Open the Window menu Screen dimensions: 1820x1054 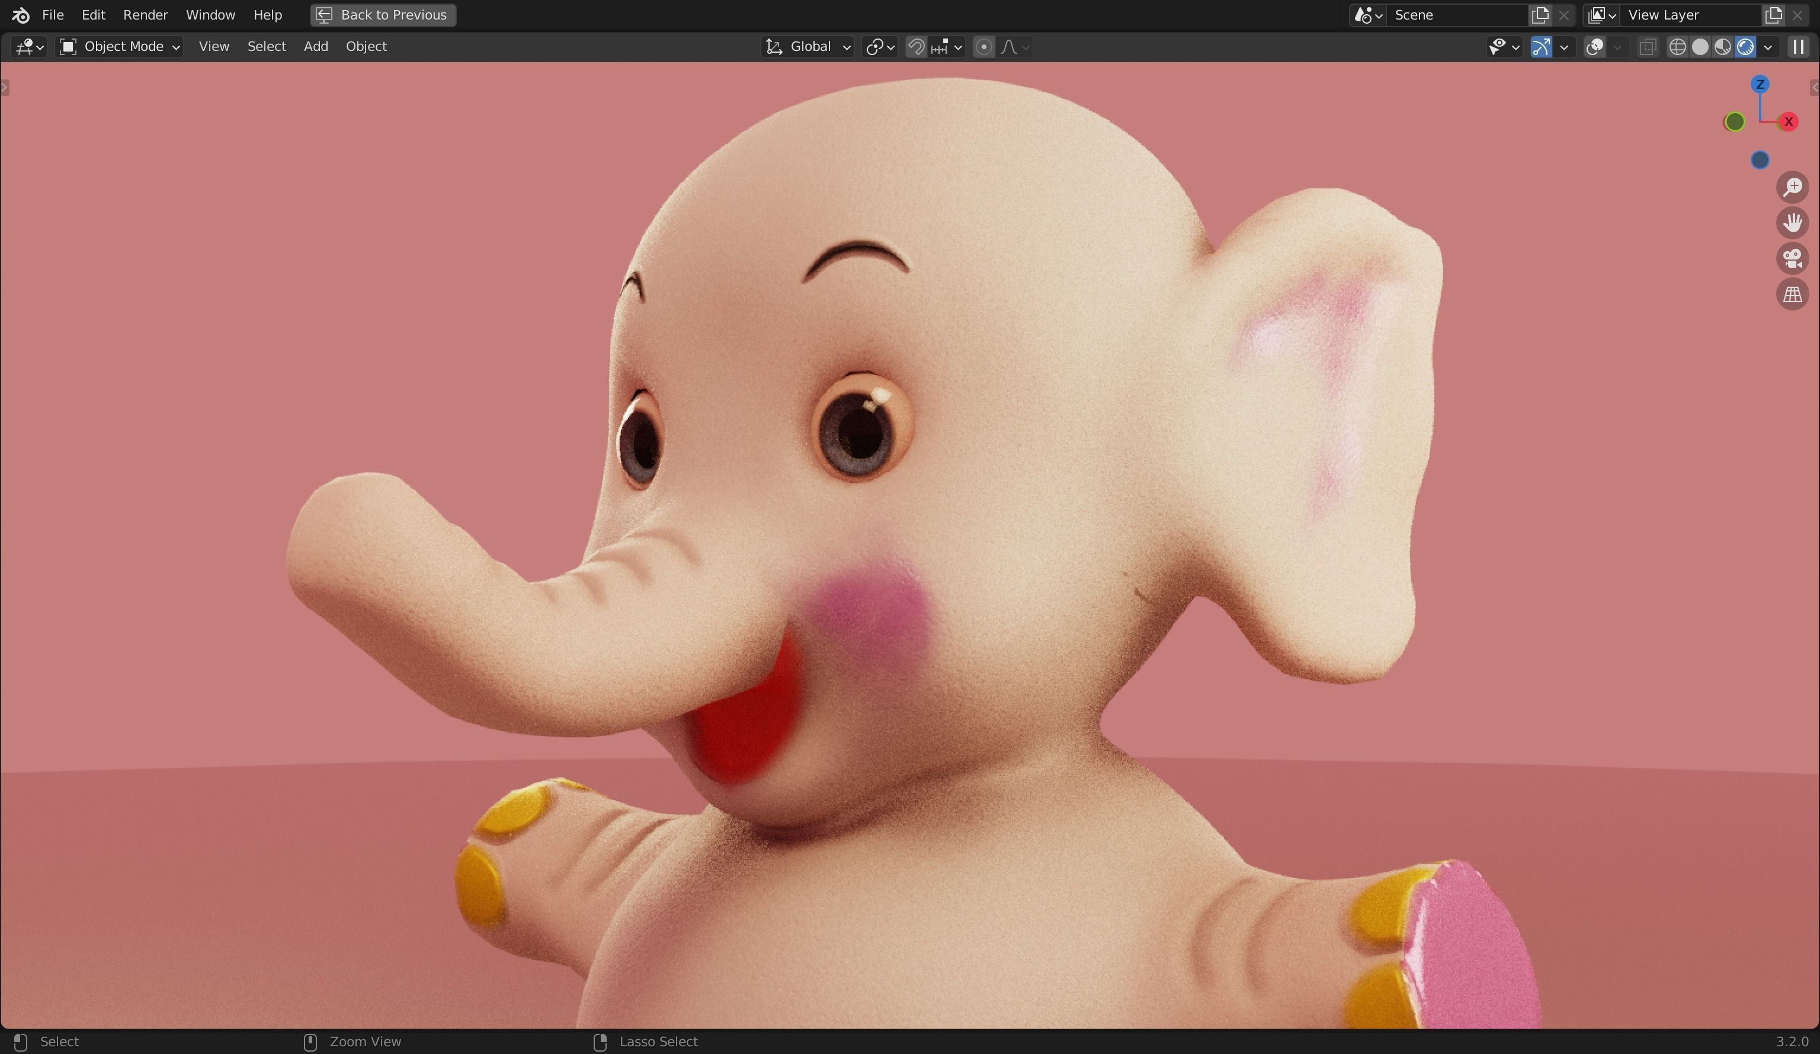coord(210,15)
